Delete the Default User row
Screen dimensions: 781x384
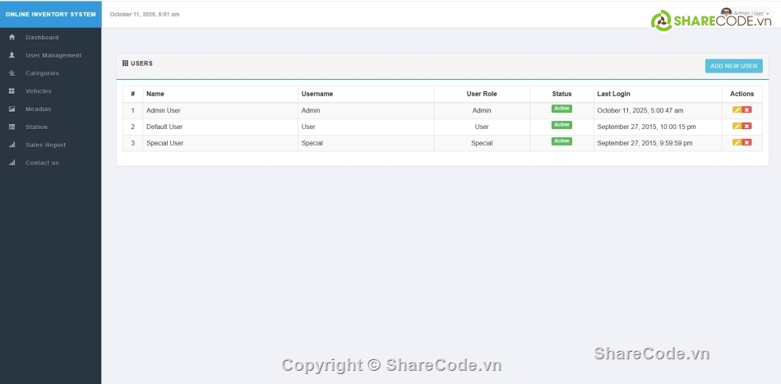click(747, 127)
